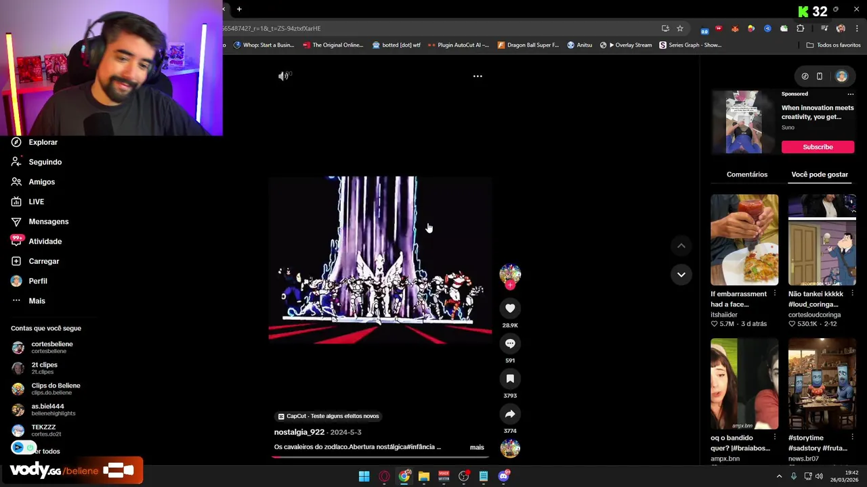Open the TikTok profile avatar in top pill
The height and width of the screenshot is (487, 867).
pos(841,76)
